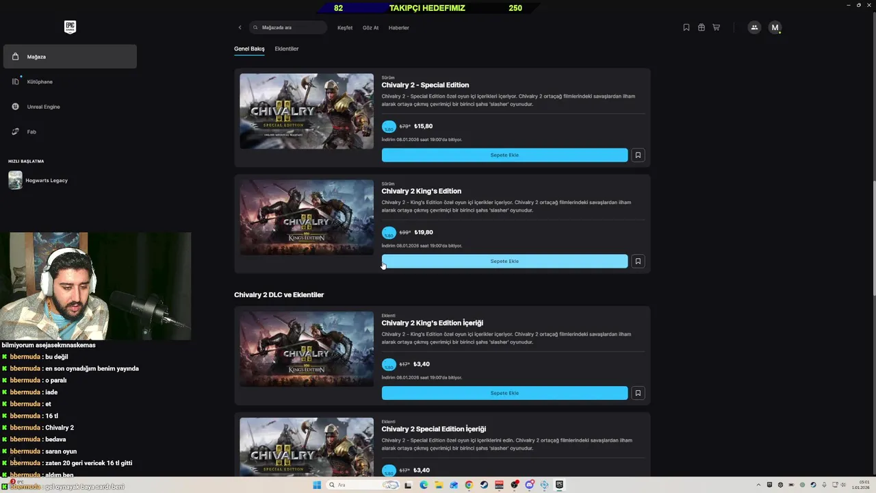Open Epic Games Launcher taskbar icon
This screenshot has height=493, width=876.
[559, 485]
